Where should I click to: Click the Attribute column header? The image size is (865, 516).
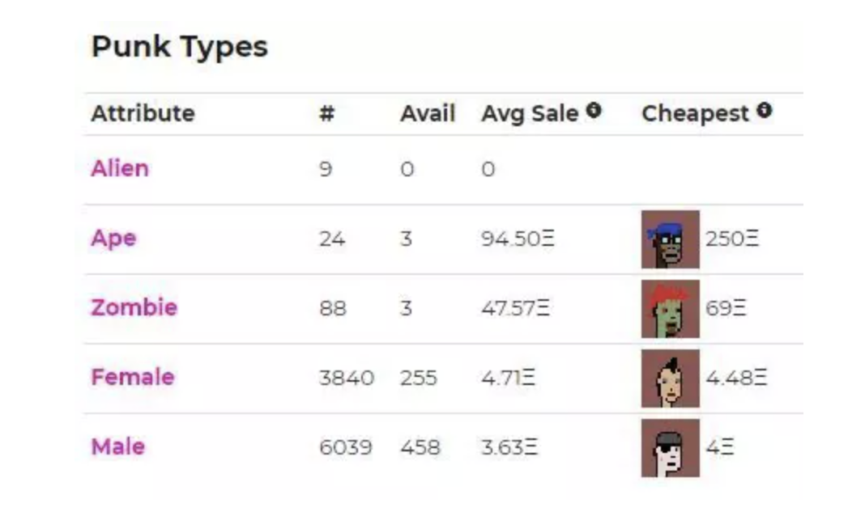click(x=143, y=113)
